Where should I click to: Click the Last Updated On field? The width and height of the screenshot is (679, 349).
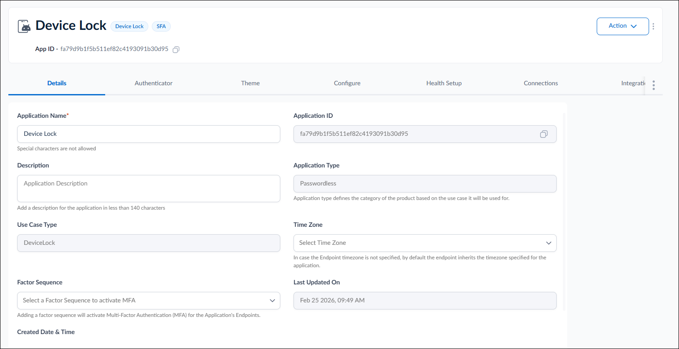pos(425,301)
